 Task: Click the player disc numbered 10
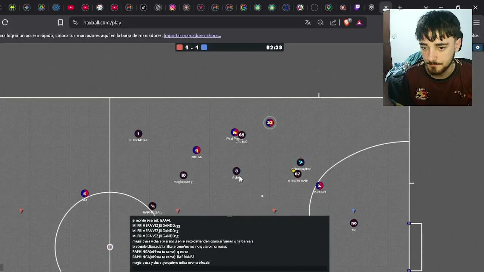[x=183, y=175]
